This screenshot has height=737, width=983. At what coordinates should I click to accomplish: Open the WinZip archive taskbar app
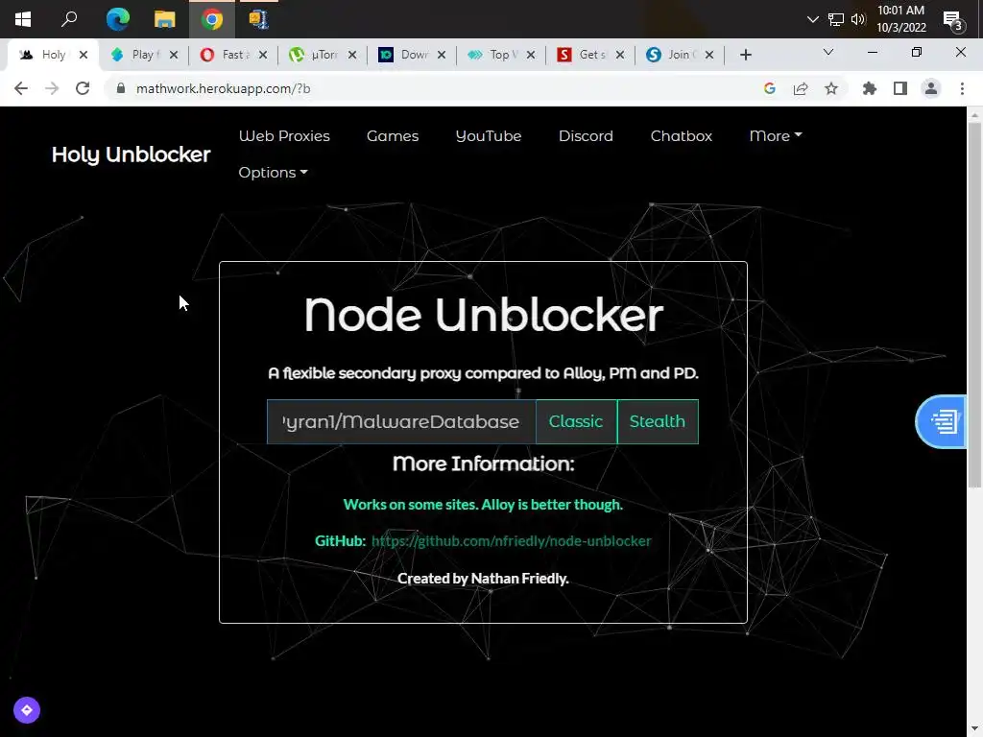pos(258,19)
